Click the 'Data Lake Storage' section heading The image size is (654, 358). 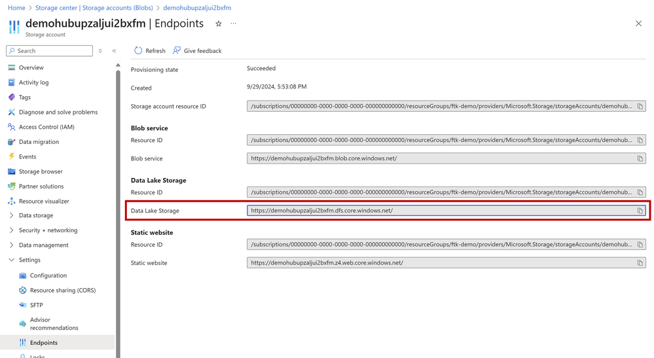coord(158,181)
